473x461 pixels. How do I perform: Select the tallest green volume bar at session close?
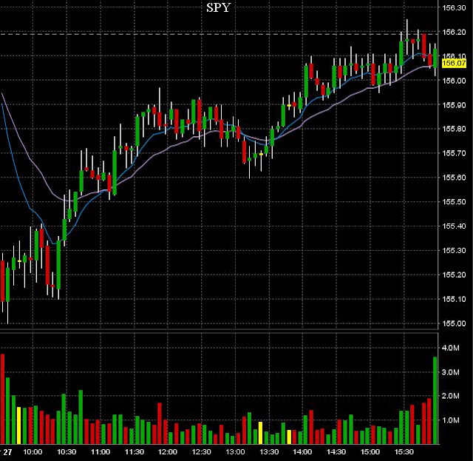(435, 400)
